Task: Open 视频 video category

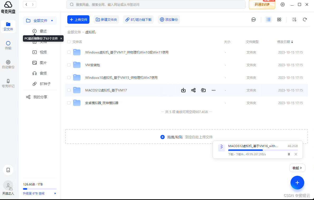Action: click(x=40, y=52)
